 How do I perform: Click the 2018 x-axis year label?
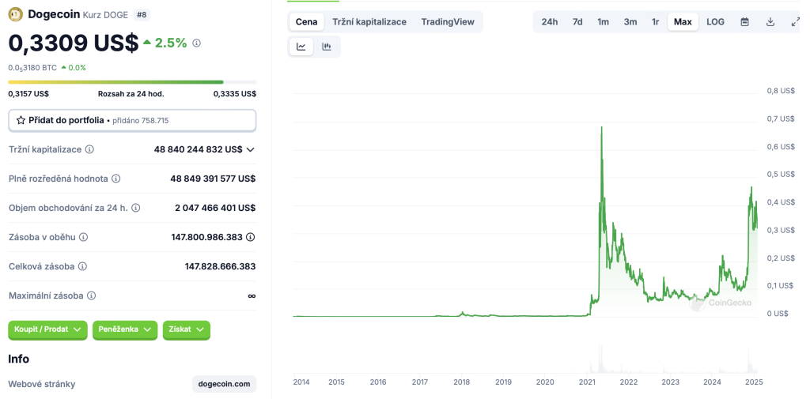point(461,382)
